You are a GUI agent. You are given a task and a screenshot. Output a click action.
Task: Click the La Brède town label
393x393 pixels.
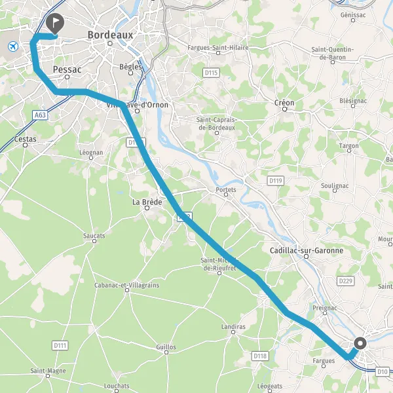[x=147, y=202]
